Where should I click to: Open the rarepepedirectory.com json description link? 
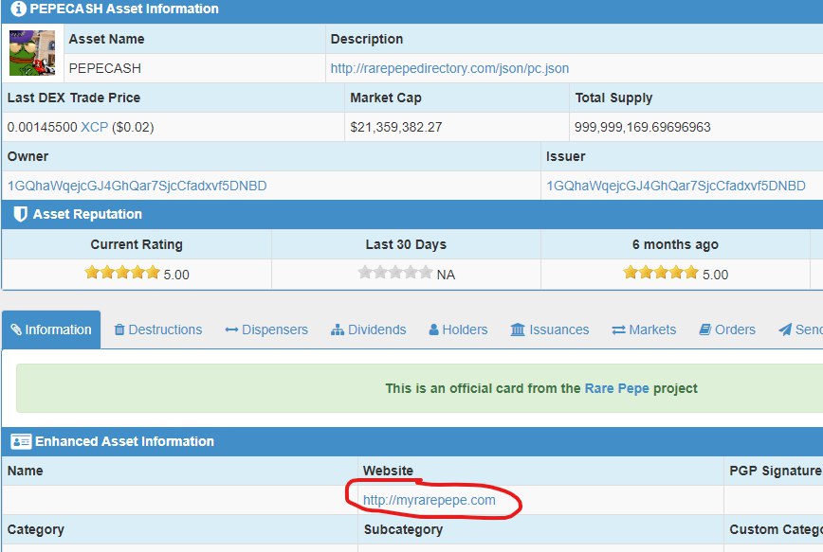point(449,68)
